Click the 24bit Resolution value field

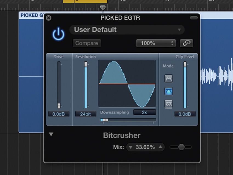[x=86, y=114]
